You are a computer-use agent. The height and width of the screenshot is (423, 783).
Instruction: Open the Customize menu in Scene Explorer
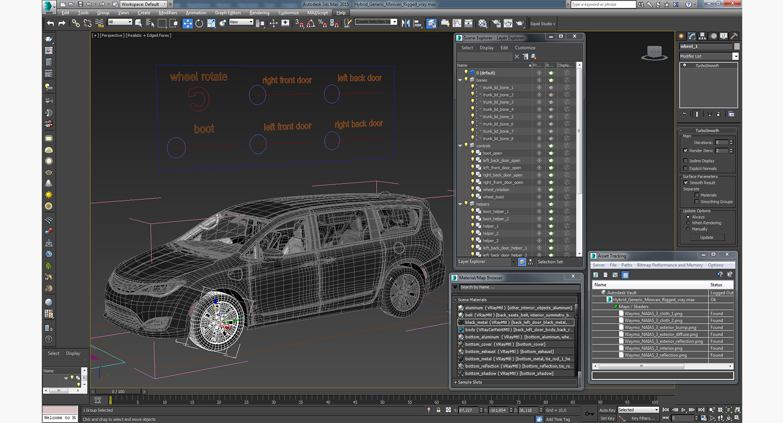pos(525,48)
